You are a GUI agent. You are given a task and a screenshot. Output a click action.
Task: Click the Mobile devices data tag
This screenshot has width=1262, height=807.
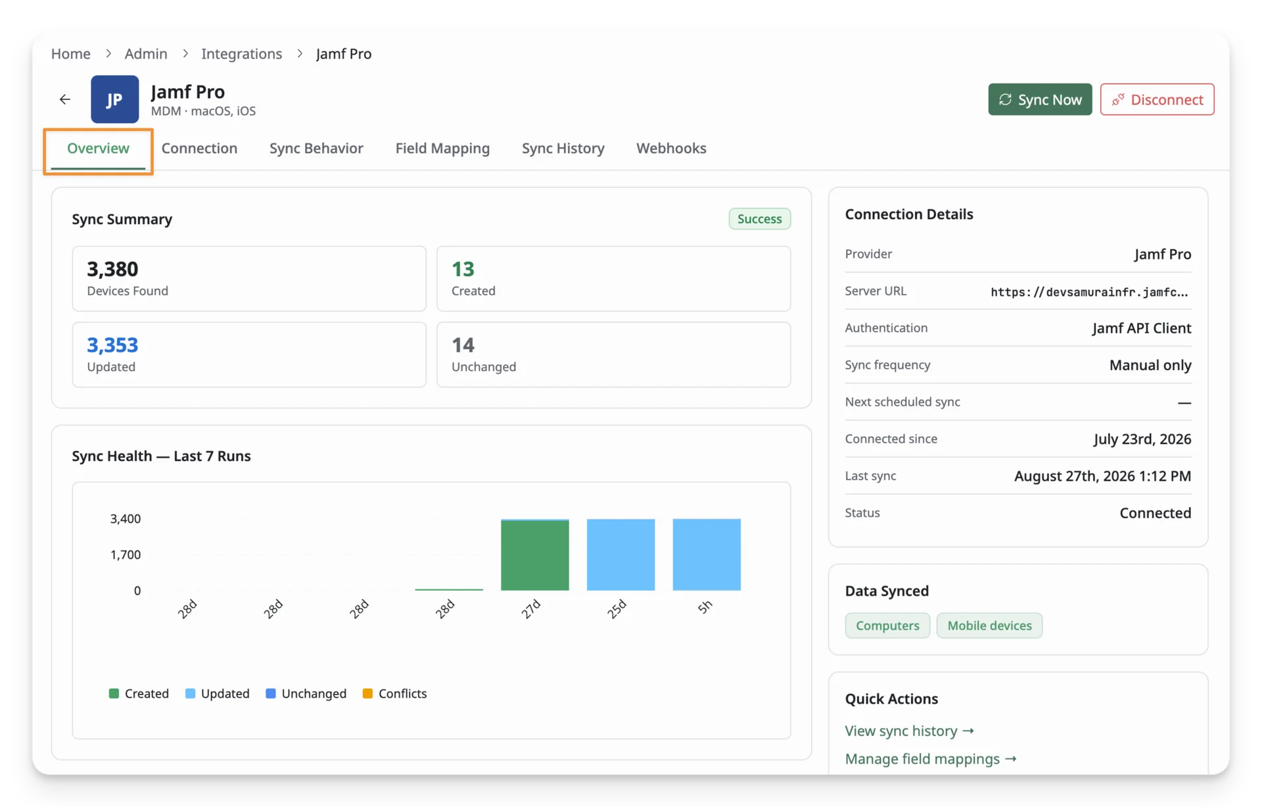tap(989, 625)
